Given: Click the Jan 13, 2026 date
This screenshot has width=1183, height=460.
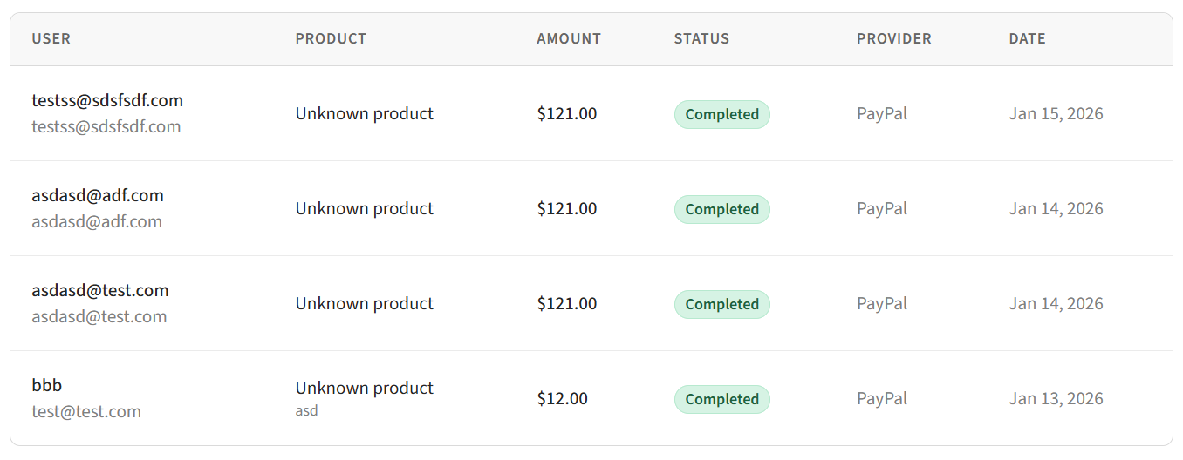Looking at the screenshot, I should point(1056,398).
